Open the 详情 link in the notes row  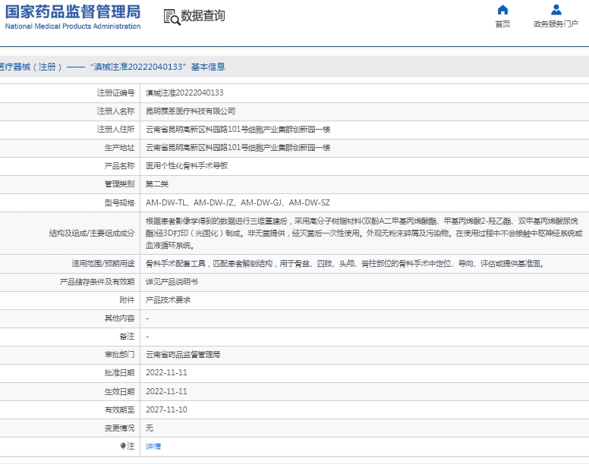click(x=153, y=446)
